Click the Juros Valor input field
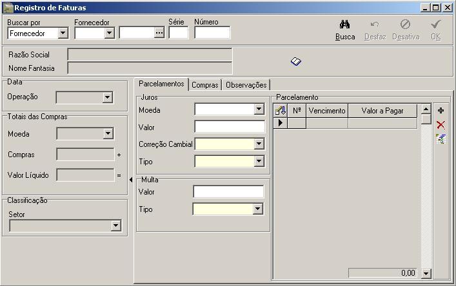 click(230, 127)
